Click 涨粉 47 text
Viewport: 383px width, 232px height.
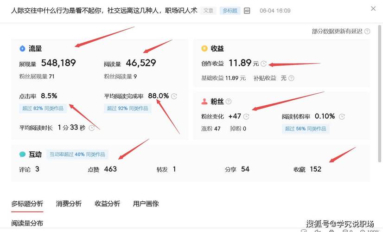click(x=211, y=129)
